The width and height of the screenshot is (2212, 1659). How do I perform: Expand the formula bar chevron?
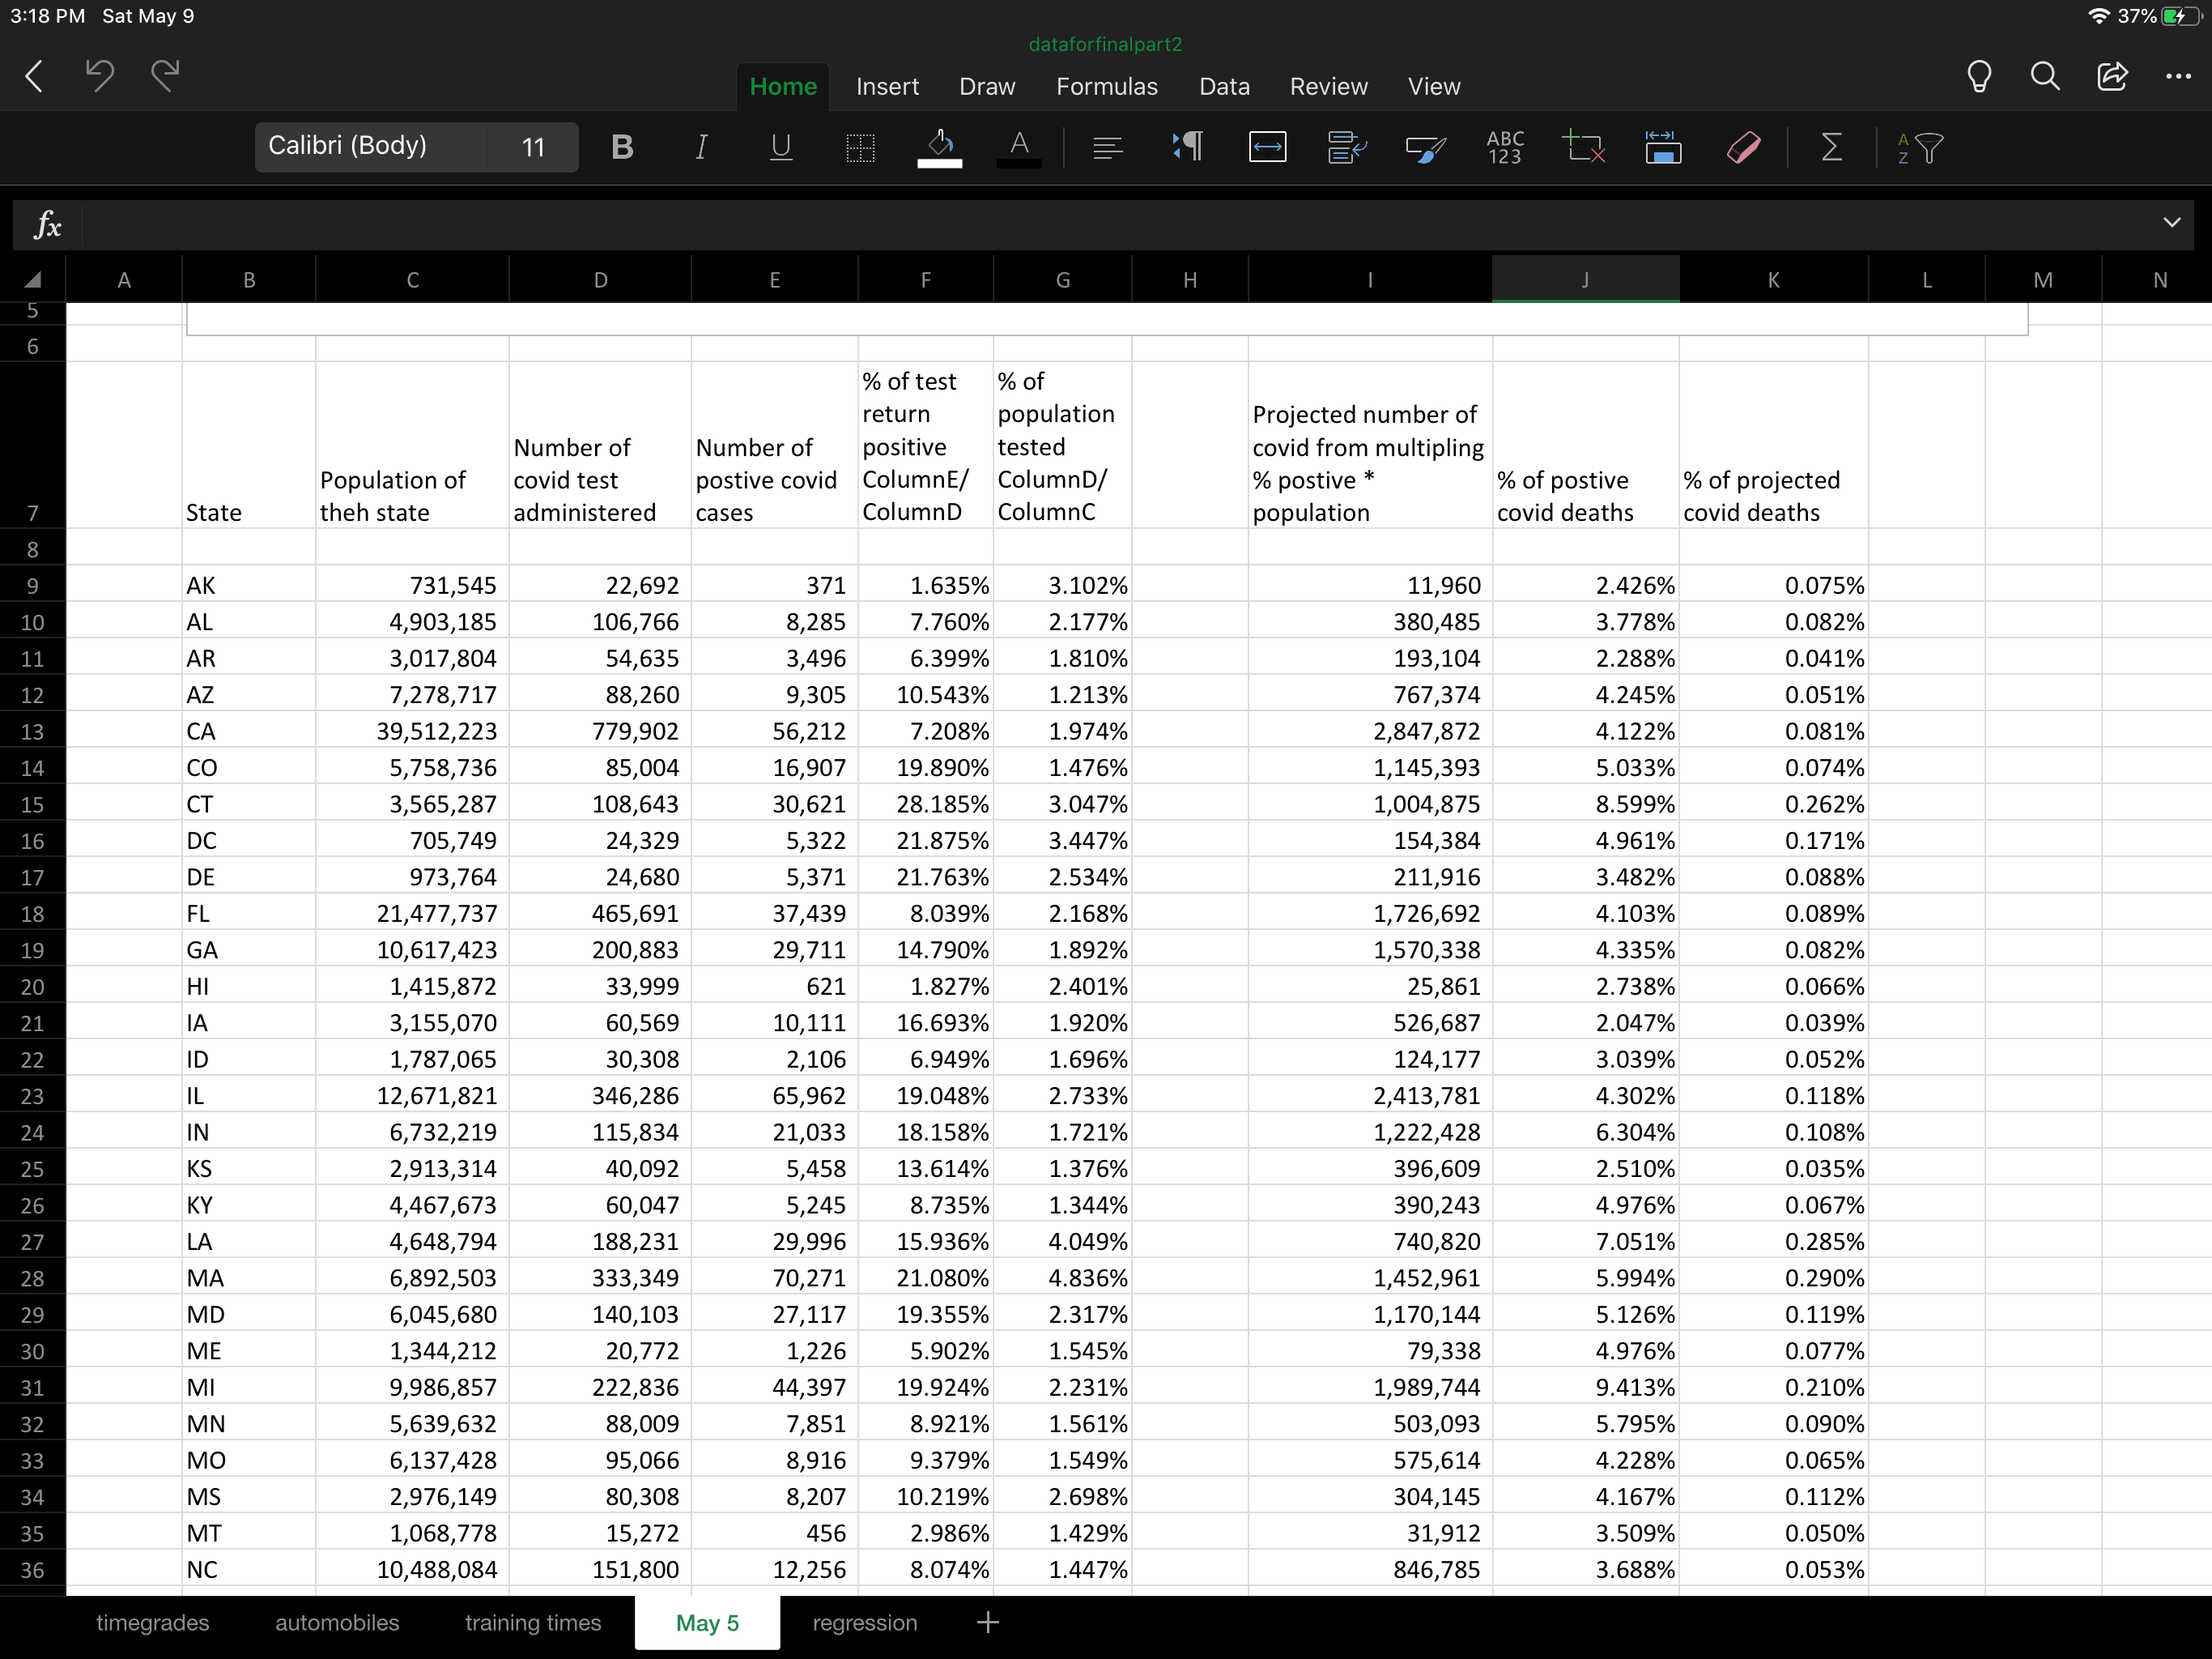click(2171, 222)
